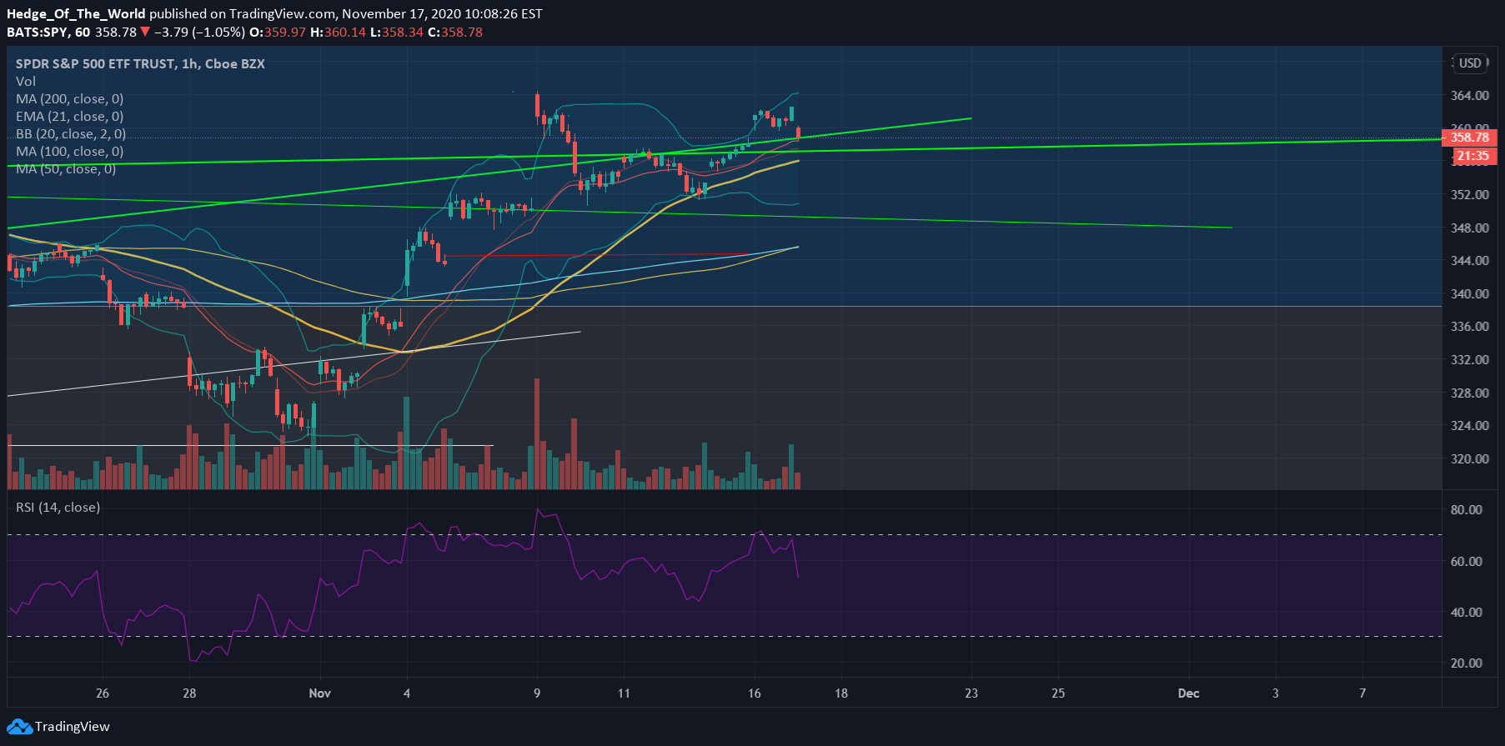Click the USD currency button
The height and width of the screenshot is (746, 1505).
tap(1470, 63)
